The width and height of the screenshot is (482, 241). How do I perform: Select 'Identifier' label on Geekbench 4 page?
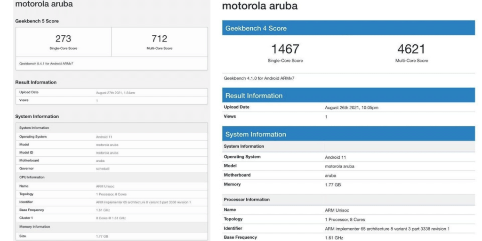233,228
